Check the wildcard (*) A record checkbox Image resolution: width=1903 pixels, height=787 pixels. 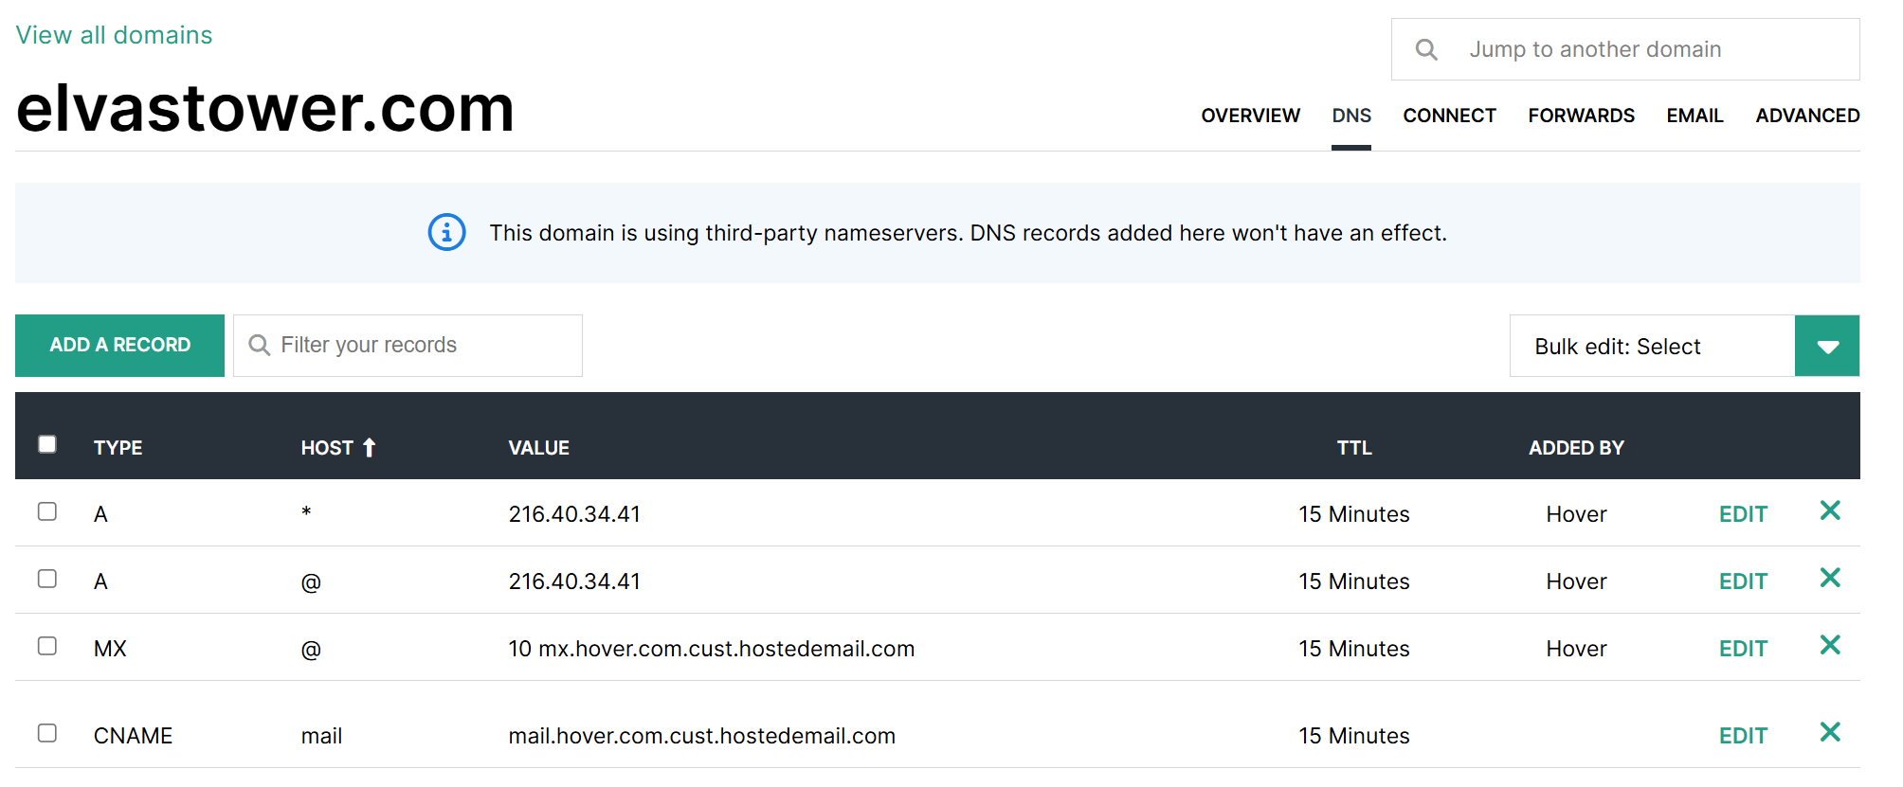[x=47, y=511]
